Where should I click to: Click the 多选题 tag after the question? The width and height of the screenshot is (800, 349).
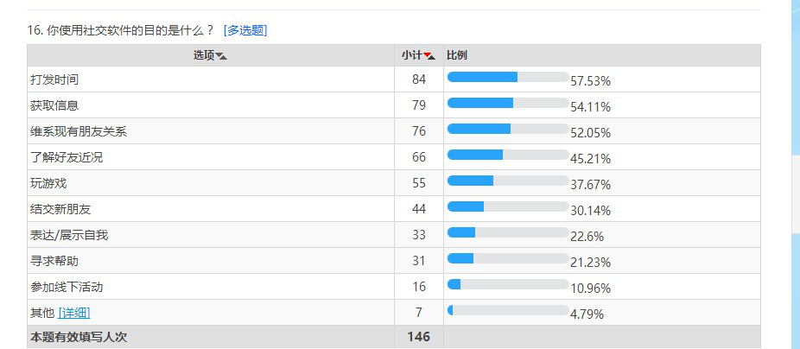244,30
